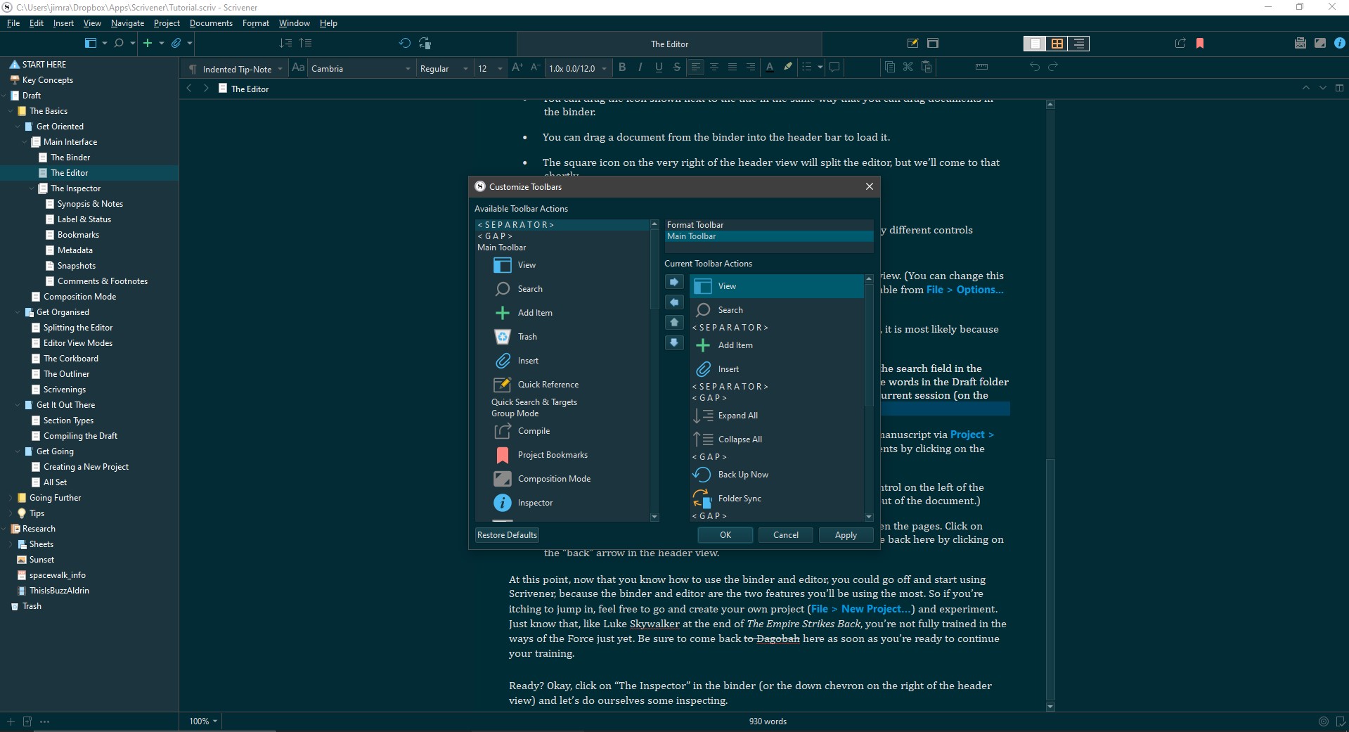Select Format Toolbar in toolbar list
The image size is (1349, 732).
[x=769, y=225]
